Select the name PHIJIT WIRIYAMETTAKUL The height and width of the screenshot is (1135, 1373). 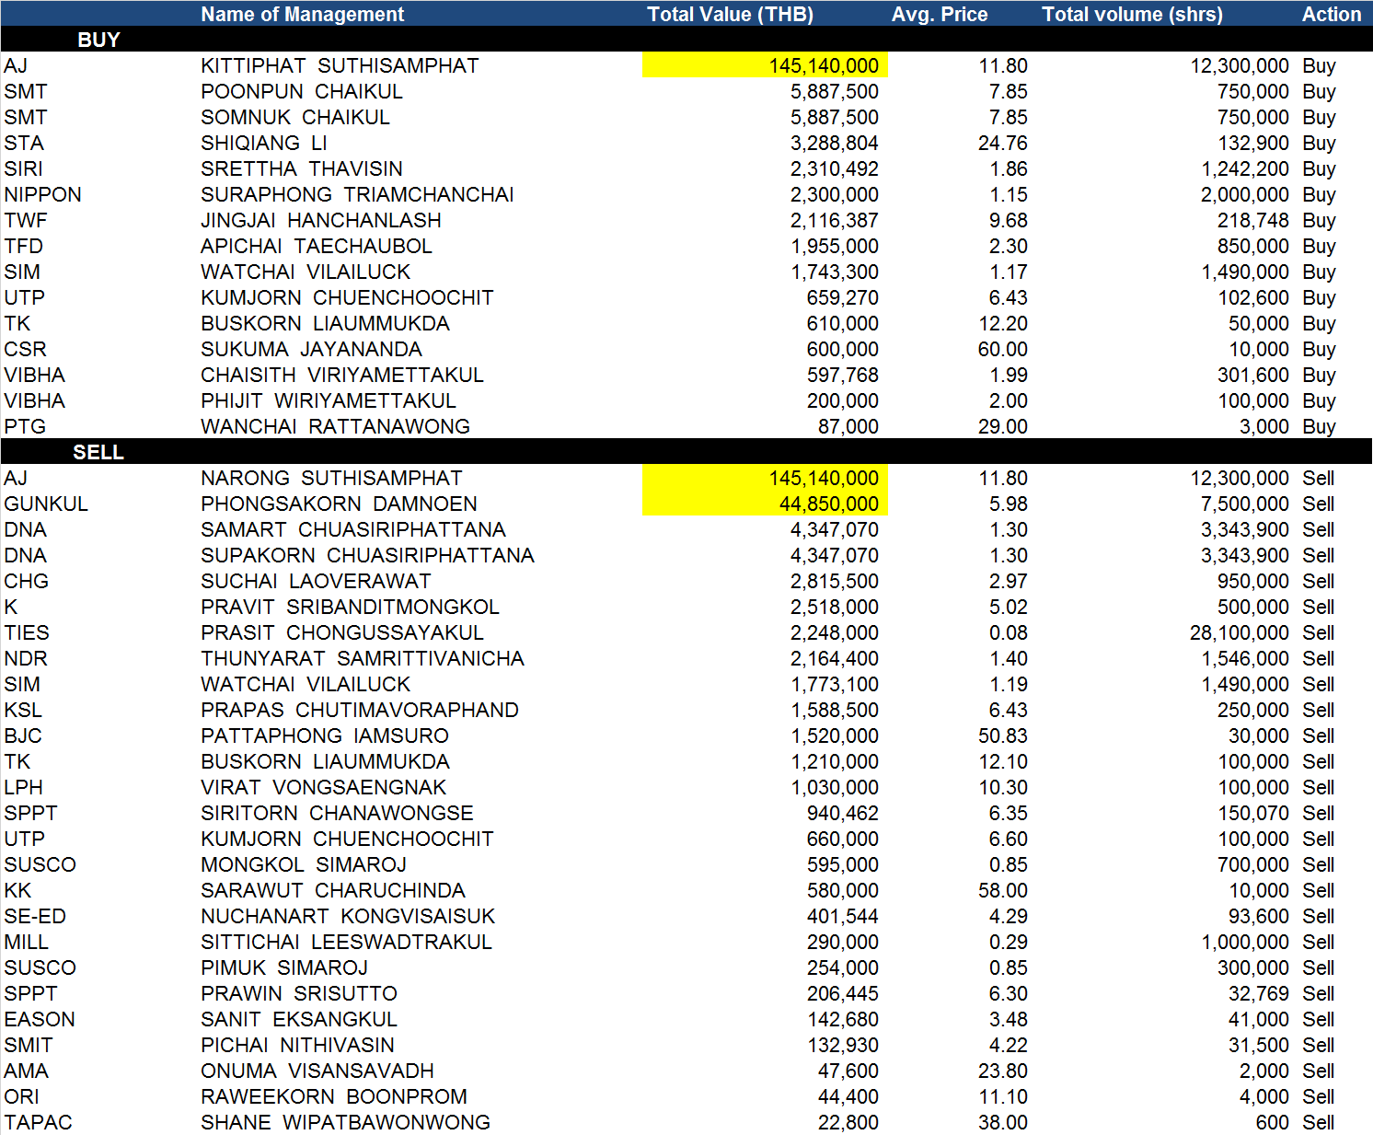tap(329, 400)
